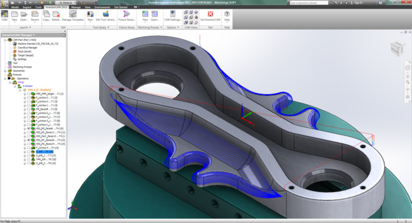The height and width of the screenshot is (223, 412).
Task: Open the Manage Templates tool
Action: click(x=72, y=16)
